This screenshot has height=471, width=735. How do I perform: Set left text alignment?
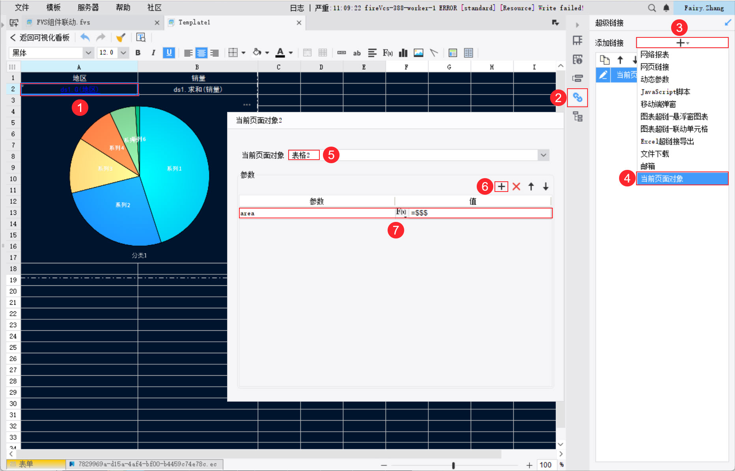tap(188, 53)
